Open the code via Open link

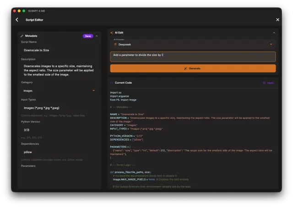pyautogui.click(x=269, y=83)
